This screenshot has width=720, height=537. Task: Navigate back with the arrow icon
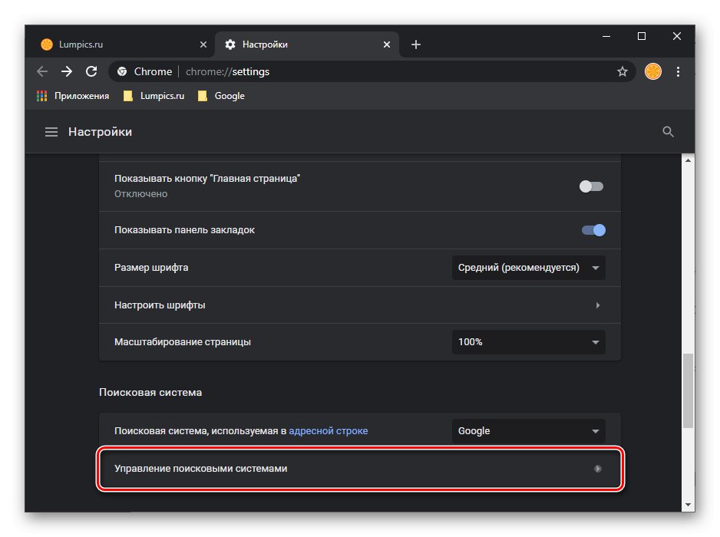[x=41, y=71]
